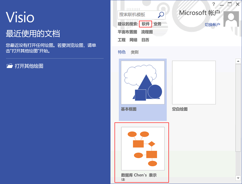Image resolution: width=242 pixels, height=184 pixels.
Task: Maximize the Visio window
Action: (230, 4)
